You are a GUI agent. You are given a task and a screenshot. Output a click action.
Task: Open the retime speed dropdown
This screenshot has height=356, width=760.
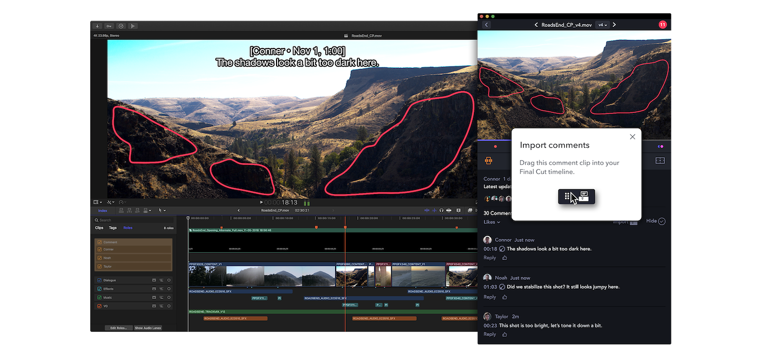tap(123, 202)
